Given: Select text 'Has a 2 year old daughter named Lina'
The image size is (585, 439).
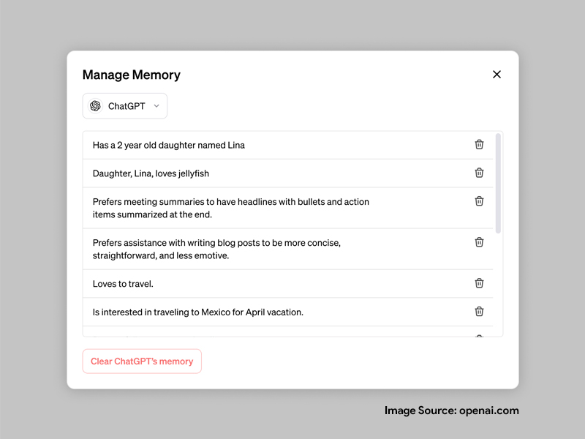Looking at the screenshot, I should point(169,145).
